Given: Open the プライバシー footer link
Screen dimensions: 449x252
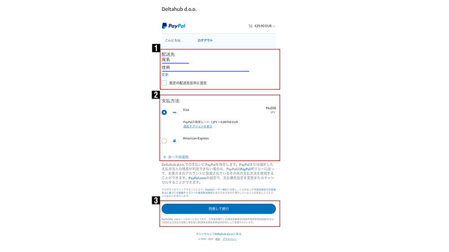Looking at the screenshot, I should (229, 239).
